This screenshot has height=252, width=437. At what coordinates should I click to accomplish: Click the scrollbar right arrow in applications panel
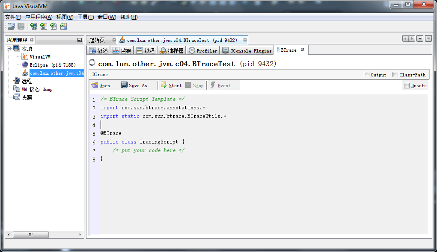(80, 235)
